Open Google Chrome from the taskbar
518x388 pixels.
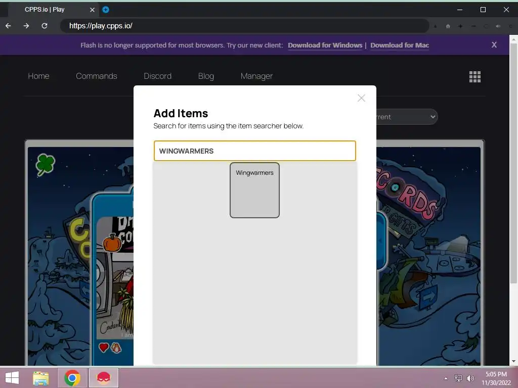[72, 378]
